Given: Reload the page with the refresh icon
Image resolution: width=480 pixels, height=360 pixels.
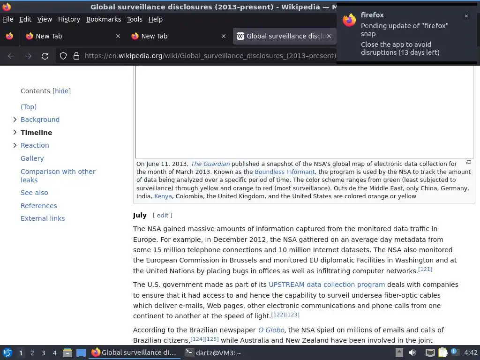Looking at the screenshot, I should click(x=45, y=56).
